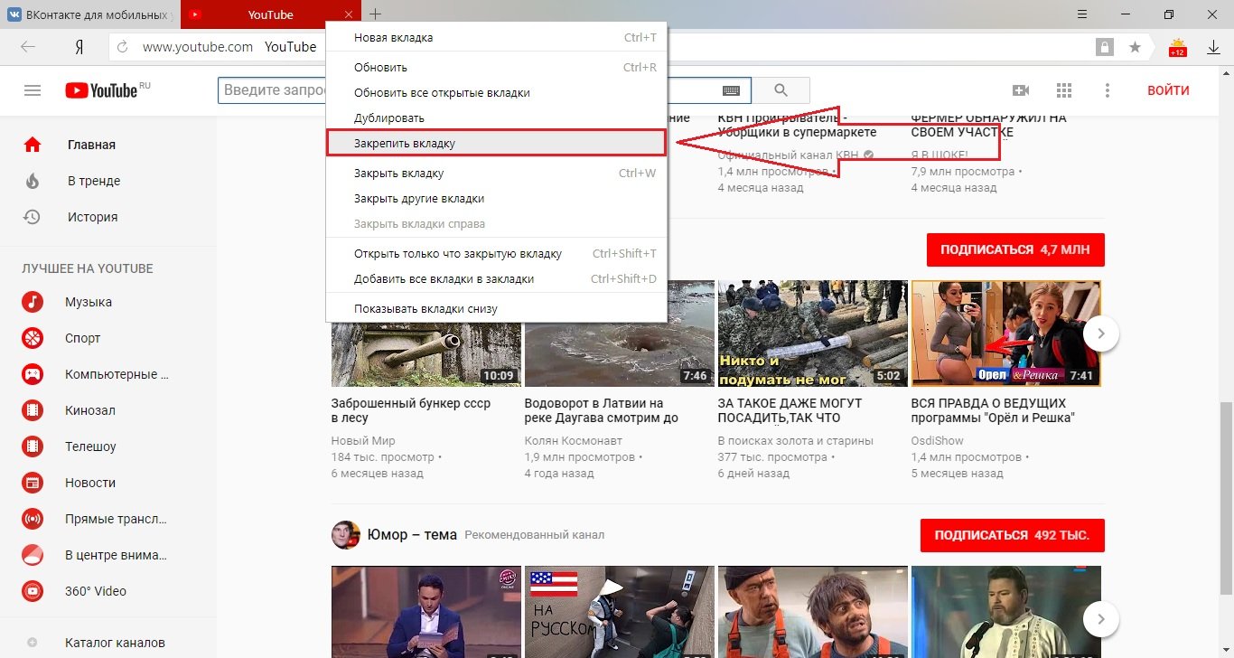Click the www.youtube.com address bar
The width and height of the screenshot is (1234, 658).
coord(198,47)
